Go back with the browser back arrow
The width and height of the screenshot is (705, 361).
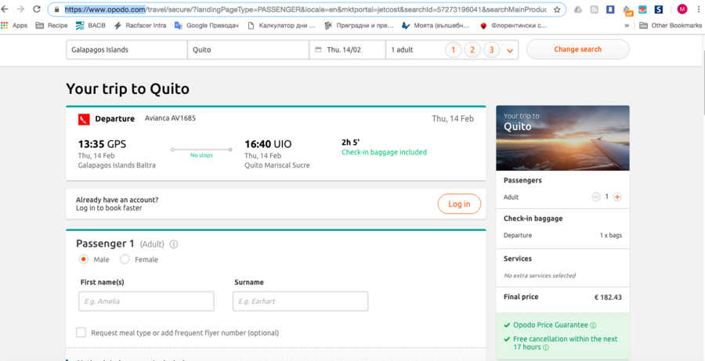tap(5, 9)
